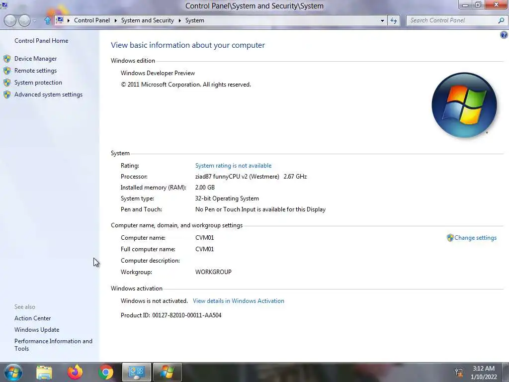Click the Windows logo orb image
Screen dimensions: 509x382
coord(464,105)
